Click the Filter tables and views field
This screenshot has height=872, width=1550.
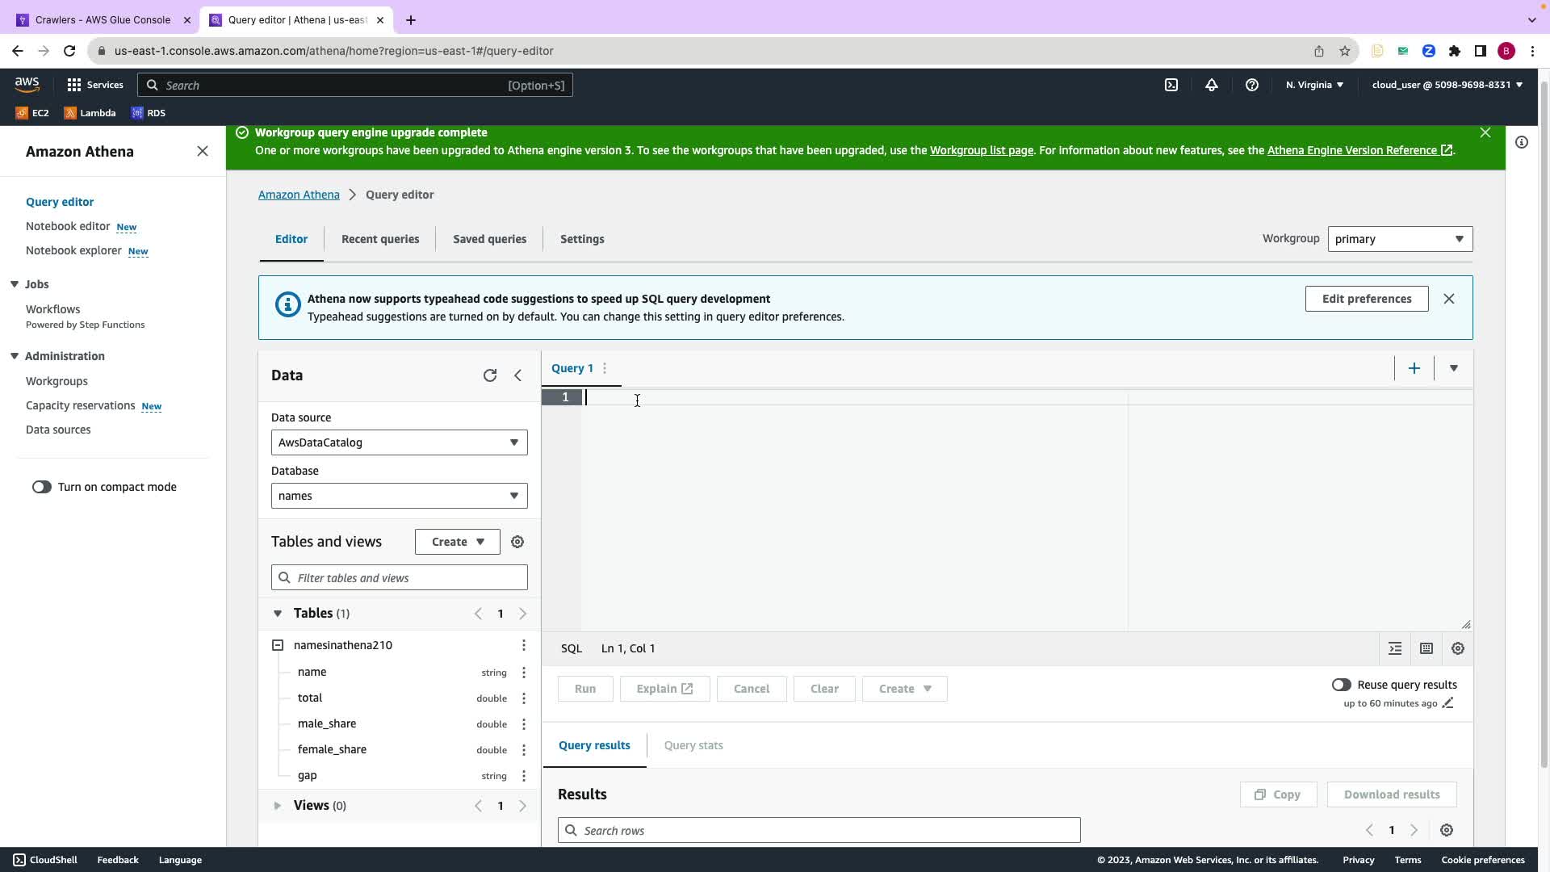400,578
